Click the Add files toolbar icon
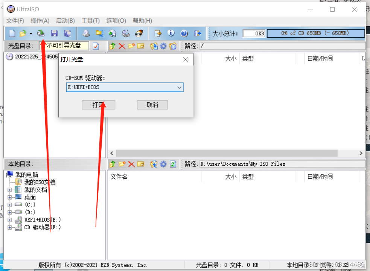Image resolution: width=370 pixels, height=271 pixels. (x=158, y=33)
